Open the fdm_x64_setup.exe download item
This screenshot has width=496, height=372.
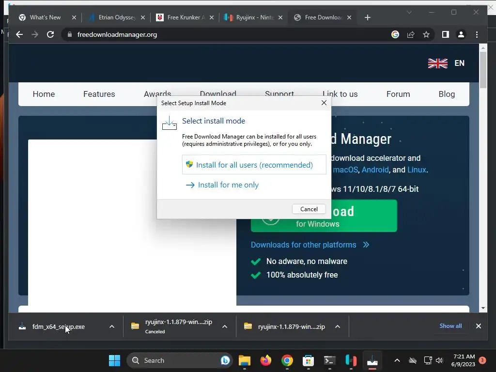tap(59, 326)
